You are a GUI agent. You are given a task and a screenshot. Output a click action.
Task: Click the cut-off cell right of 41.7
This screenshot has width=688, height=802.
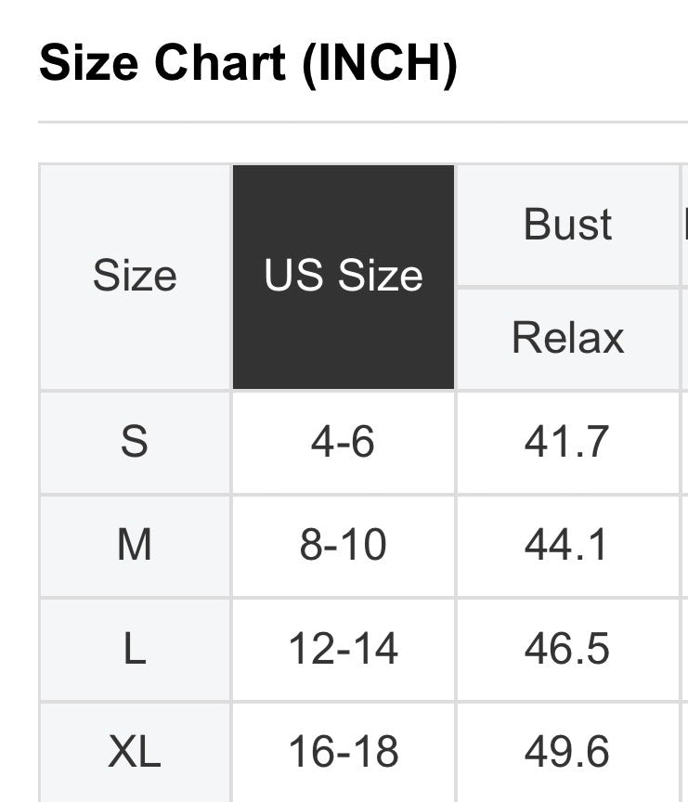click(685, 442)
